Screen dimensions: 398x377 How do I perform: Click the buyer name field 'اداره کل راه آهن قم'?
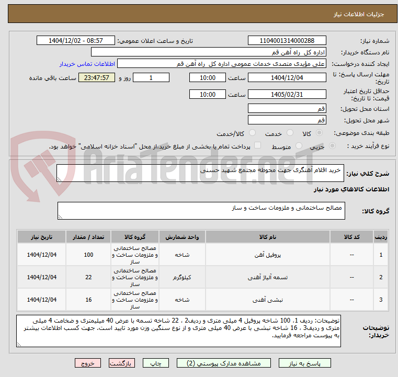click(208, 52)
